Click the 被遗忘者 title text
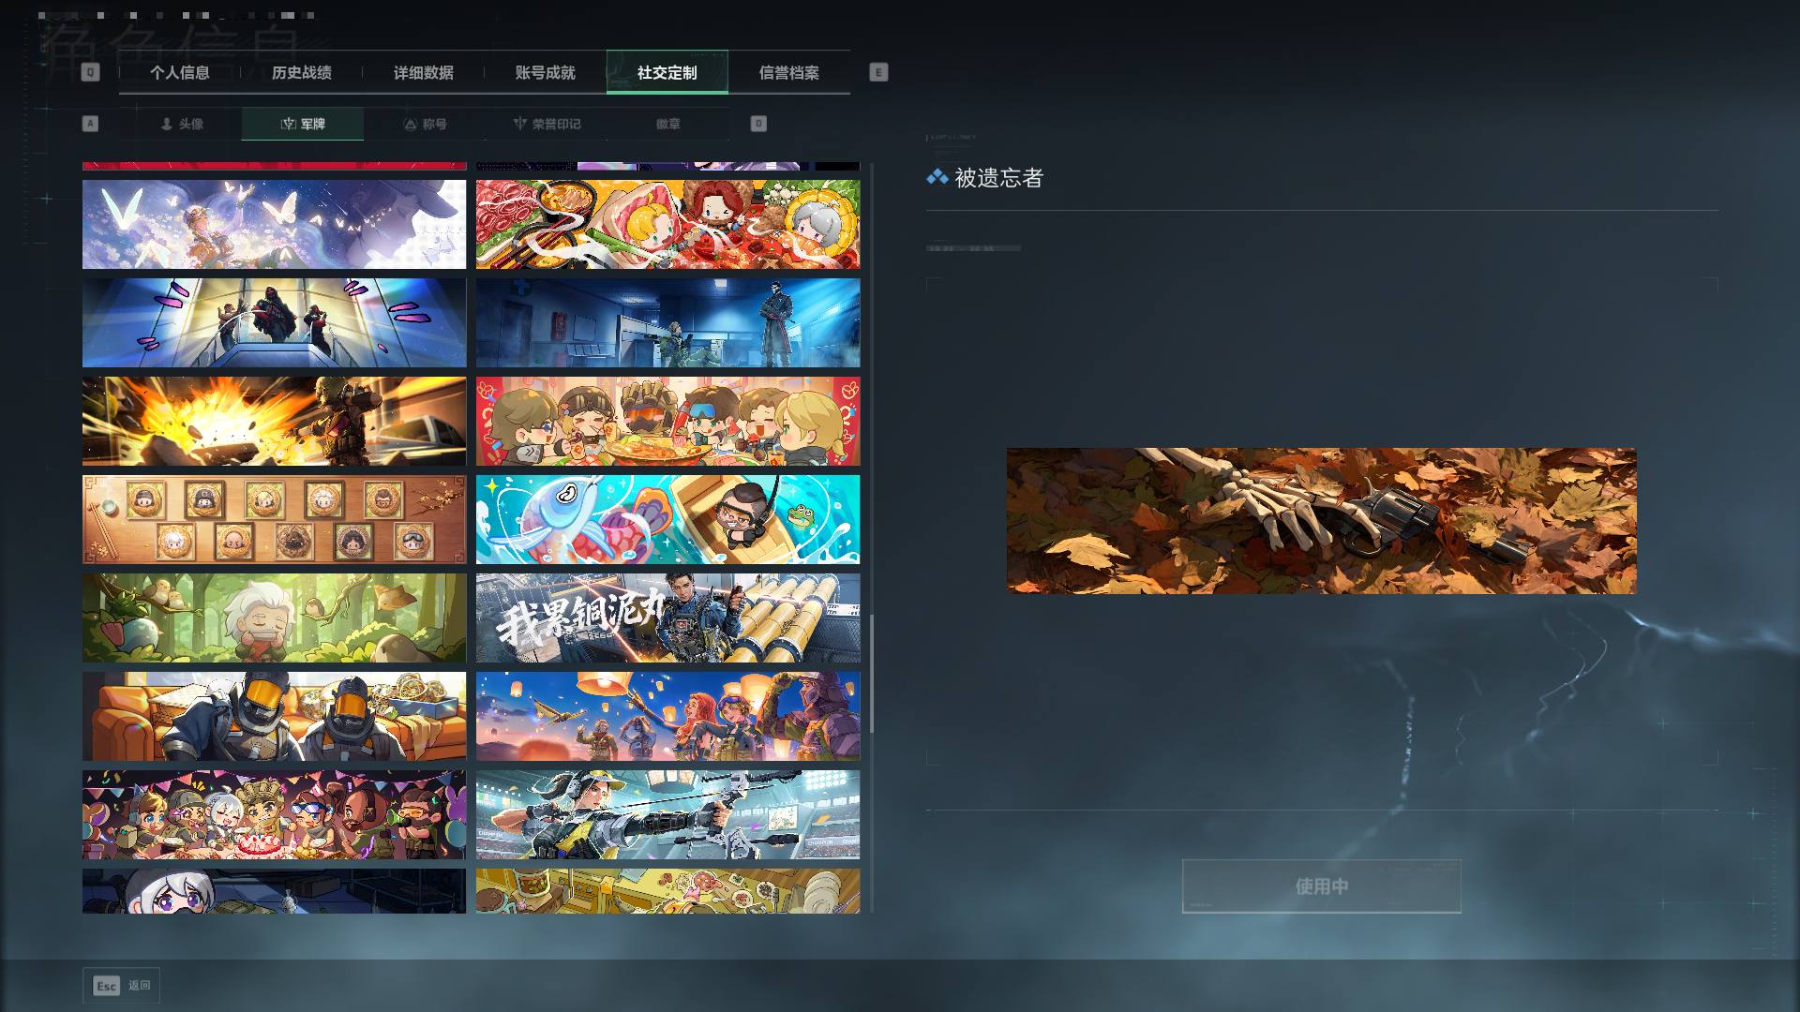This screenshot has width=1800, height=1012. pos(998,178)
